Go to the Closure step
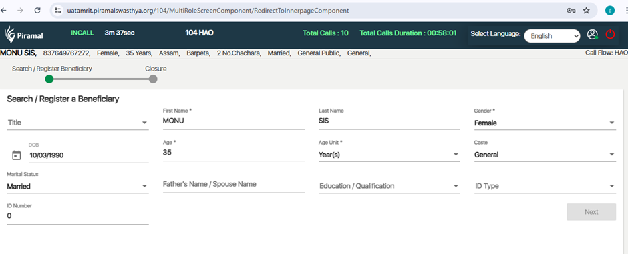The image size is (628, 254). [x=153, y=79]
